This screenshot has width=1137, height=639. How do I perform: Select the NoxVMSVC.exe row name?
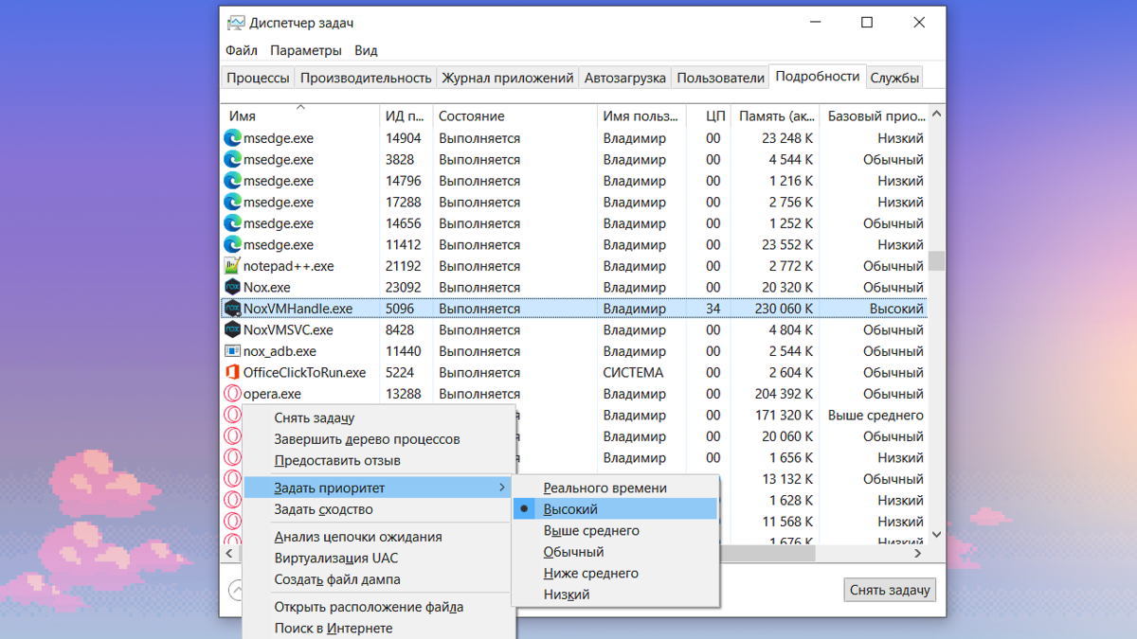click(288, 330)
